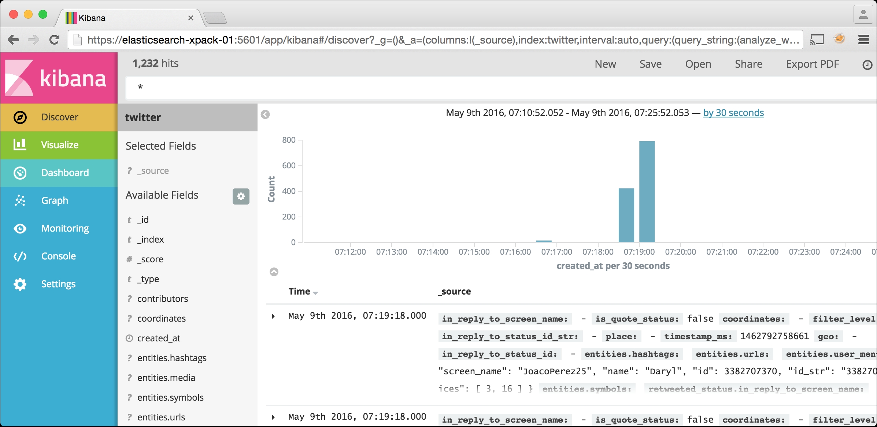Click the entities.symbols field

(x=170, y=397)
